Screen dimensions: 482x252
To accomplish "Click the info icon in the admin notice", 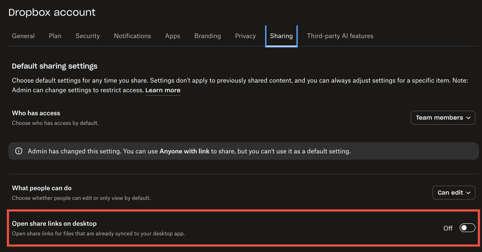I will (x=19, y=151).
